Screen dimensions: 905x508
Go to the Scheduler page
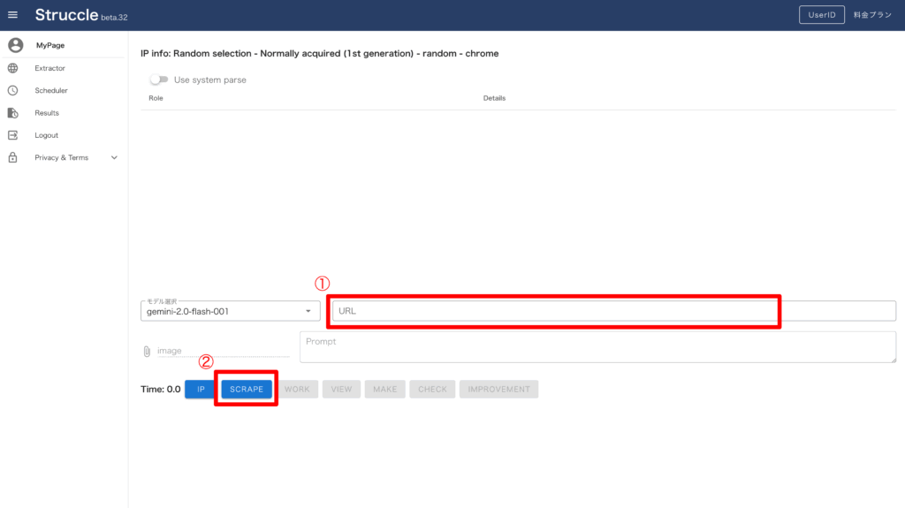click(51, 90)
